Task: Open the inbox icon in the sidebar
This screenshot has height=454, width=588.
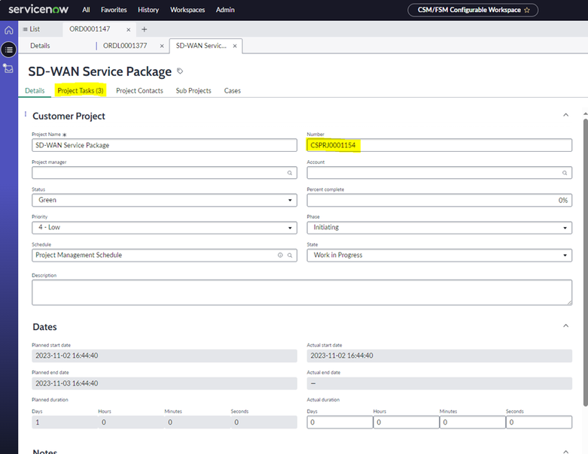Action: [8, 68]
